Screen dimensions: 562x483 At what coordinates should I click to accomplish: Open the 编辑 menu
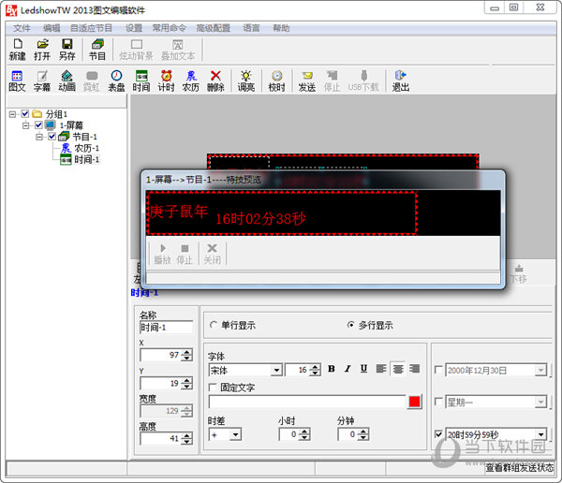[52, 28]
